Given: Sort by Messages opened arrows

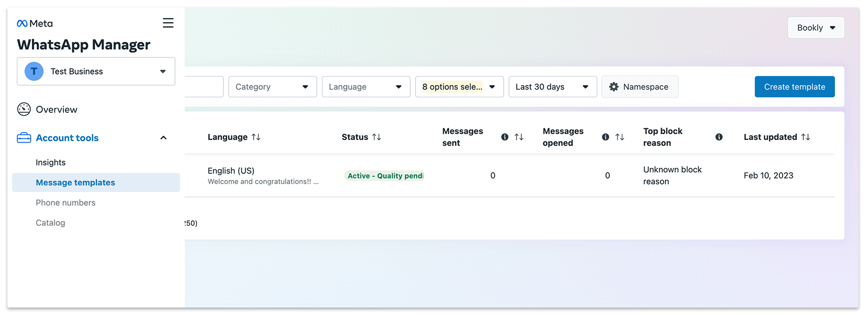Looking at the screenshot, I should 620,137.
